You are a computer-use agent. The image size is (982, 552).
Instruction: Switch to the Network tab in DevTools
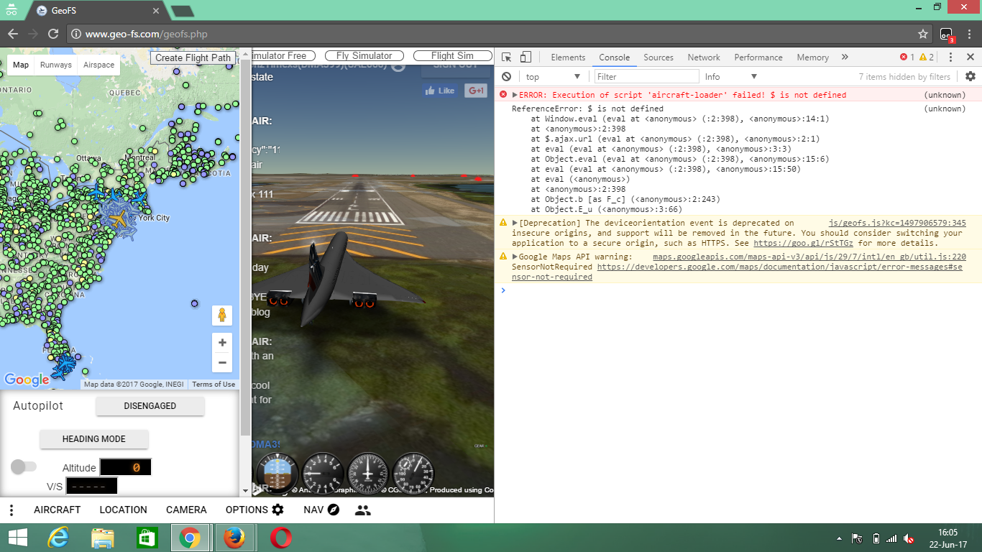(704, 57)
